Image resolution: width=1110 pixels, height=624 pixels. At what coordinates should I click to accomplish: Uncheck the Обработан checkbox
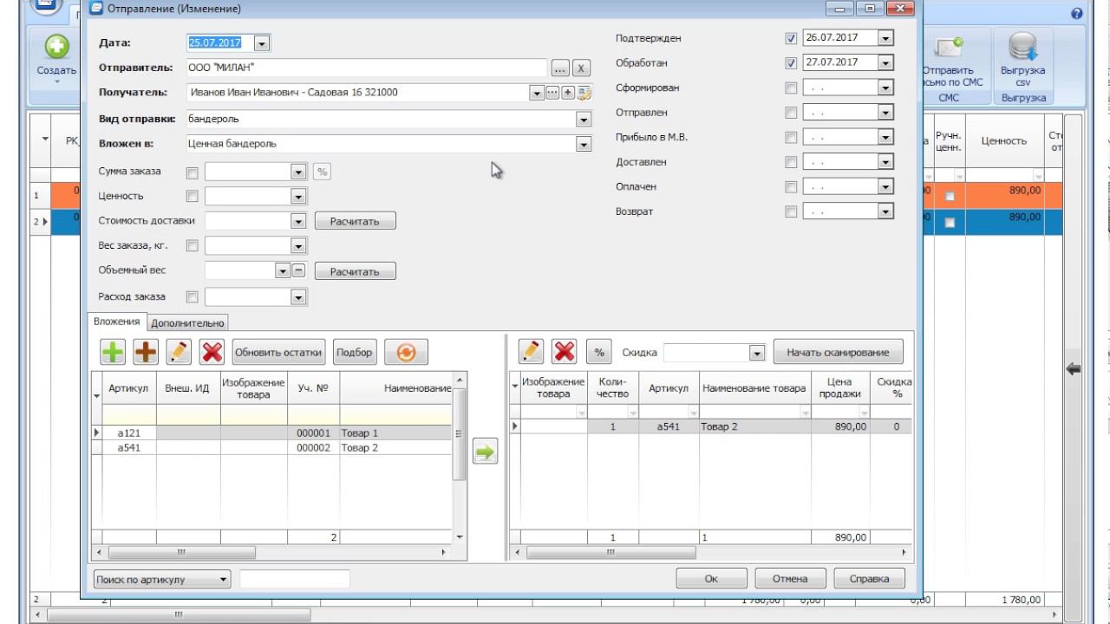[x=791, y=63]
